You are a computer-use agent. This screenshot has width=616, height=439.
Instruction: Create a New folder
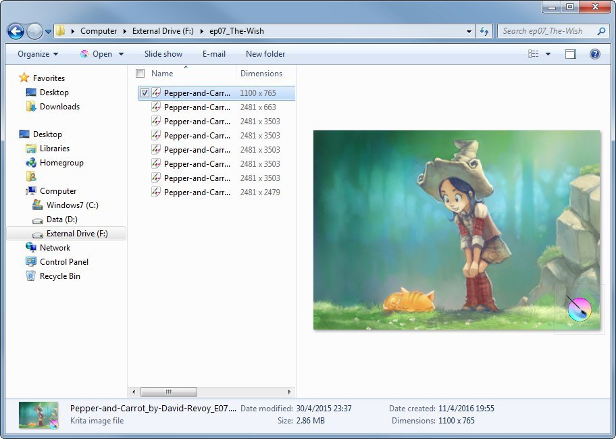(265, 54)
